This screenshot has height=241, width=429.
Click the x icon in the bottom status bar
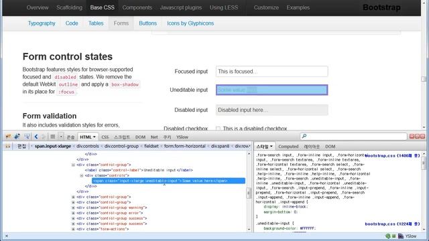7,236
